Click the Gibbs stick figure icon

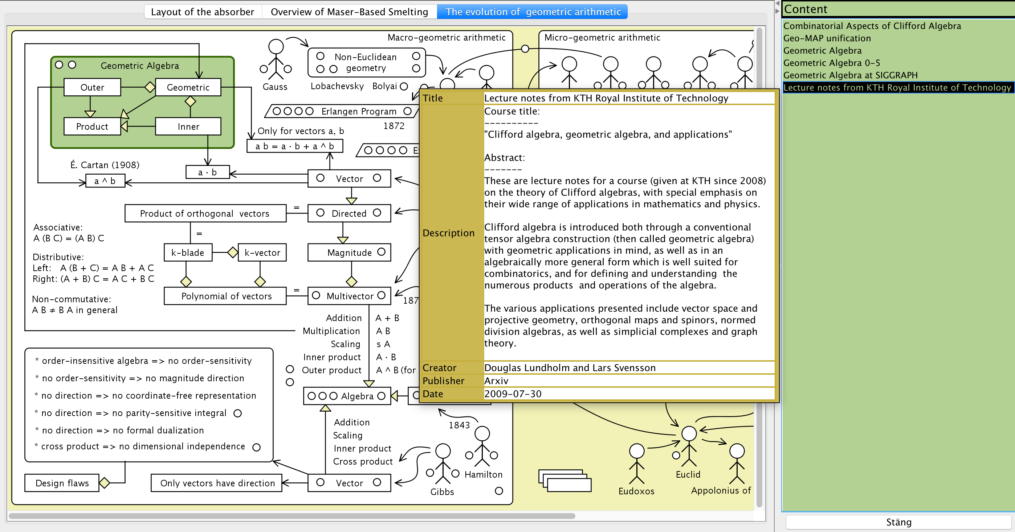click(443, 464)
